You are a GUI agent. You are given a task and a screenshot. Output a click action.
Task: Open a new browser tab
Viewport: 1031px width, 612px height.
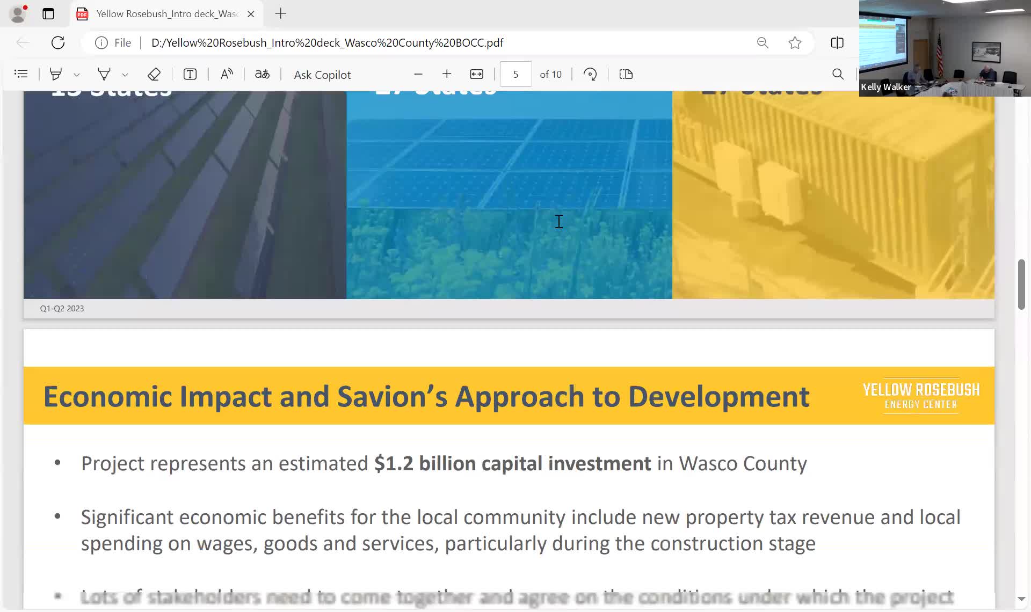(281, 14)
